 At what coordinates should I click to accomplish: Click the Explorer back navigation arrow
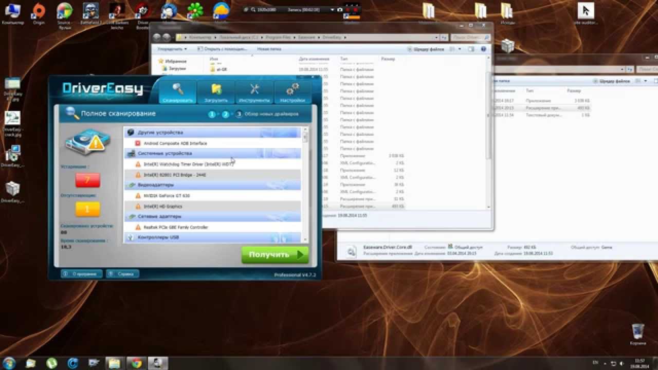click(x=157, y=38)
